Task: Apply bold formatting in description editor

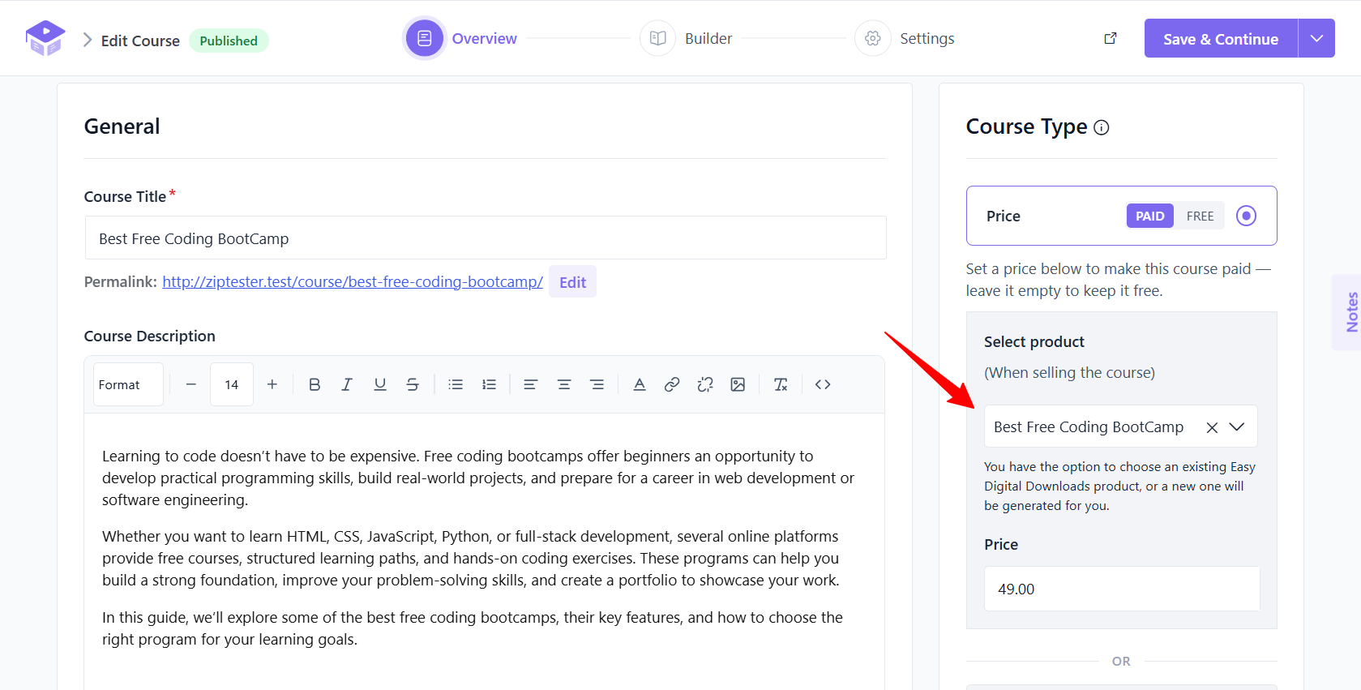Action: pos(315,384)
